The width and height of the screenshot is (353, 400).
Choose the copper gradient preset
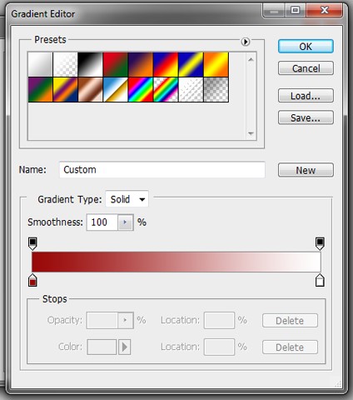coord(90,90)
